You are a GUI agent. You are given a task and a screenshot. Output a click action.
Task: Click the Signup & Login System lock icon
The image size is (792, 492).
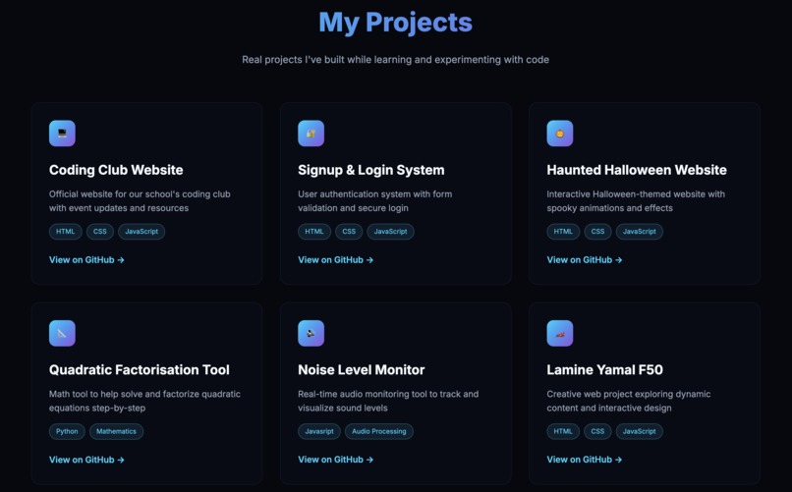(x=311, y=134)
